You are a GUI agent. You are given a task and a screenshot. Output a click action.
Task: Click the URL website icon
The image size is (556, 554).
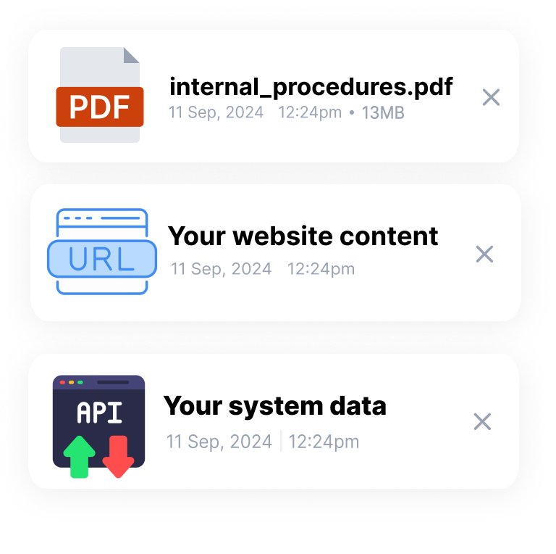point(102,252)
